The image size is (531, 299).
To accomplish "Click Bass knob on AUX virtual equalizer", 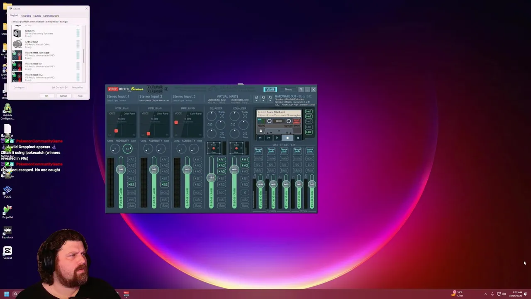I will click(235, 133).
